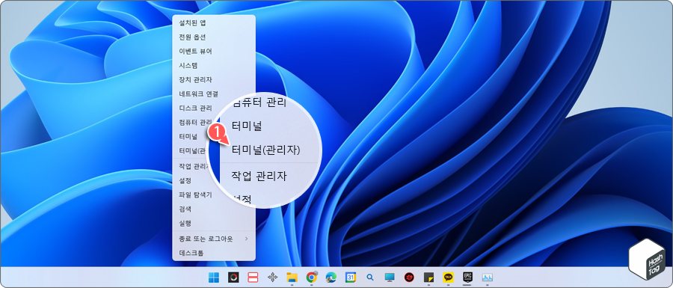
Task: Click the four-way arrows icon in taskbar
Action: (272, 278)
